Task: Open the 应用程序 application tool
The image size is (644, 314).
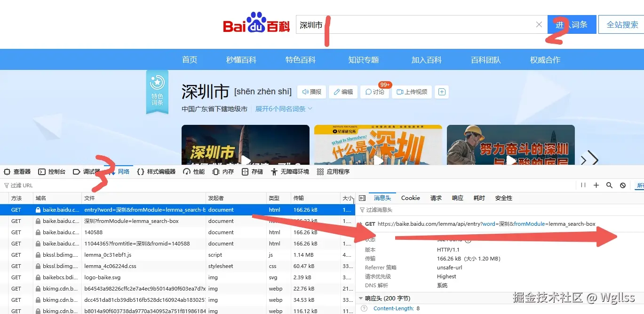Action: [x=333, y=172]
